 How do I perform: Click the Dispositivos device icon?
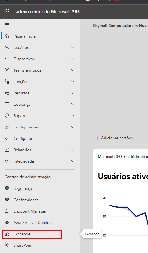click(7, 59)
